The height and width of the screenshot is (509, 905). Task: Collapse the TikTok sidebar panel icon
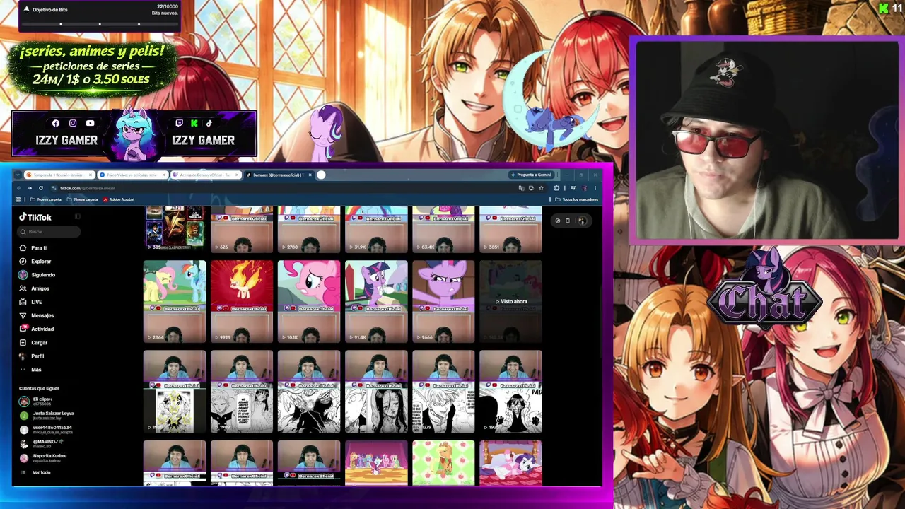(x=77, y=217)
